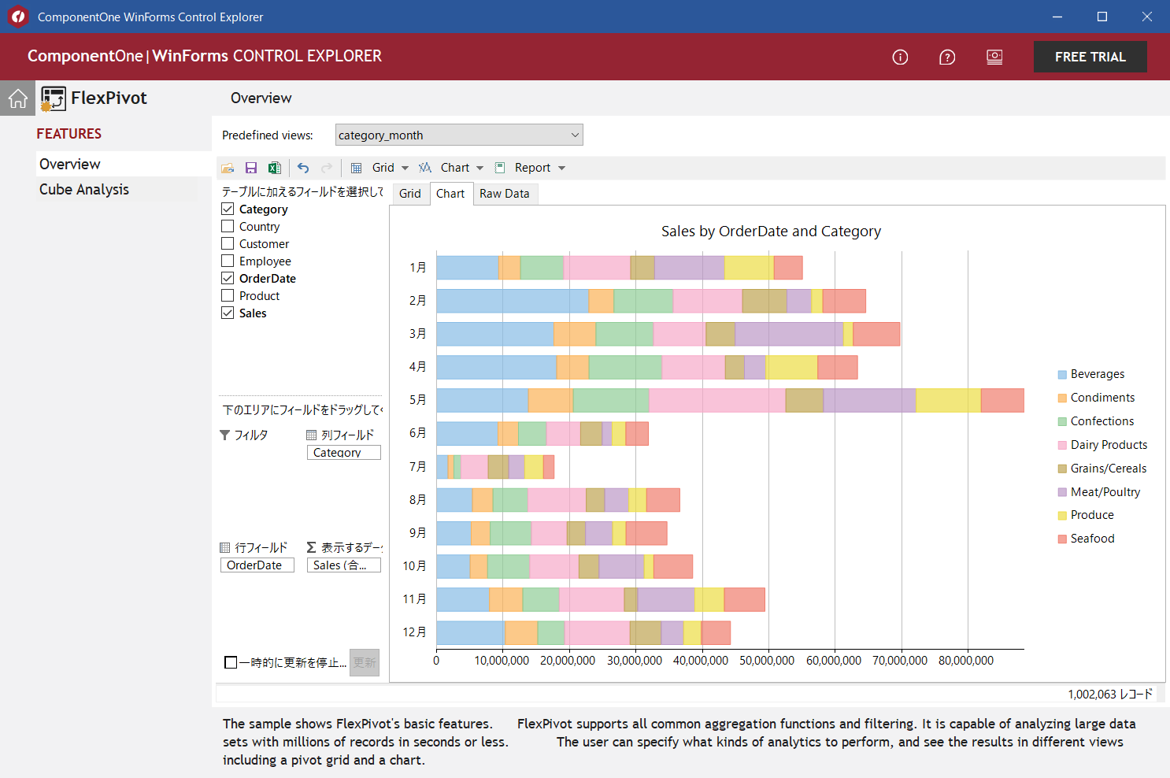
Task: Uncheck the Category field checkbox
Action: (x=228, y=209)
